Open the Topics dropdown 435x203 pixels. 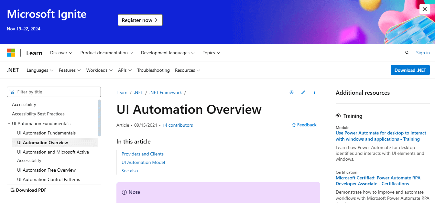211,52
